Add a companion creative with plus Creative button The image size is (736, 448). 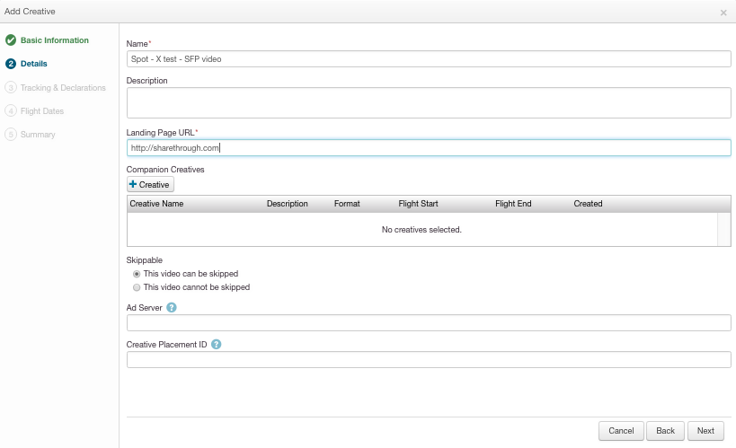pyautogui.click(x=150, y=184)
